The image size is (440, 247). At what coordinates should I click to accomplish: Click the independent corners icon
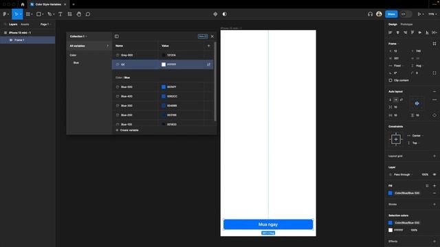[434, 73]
